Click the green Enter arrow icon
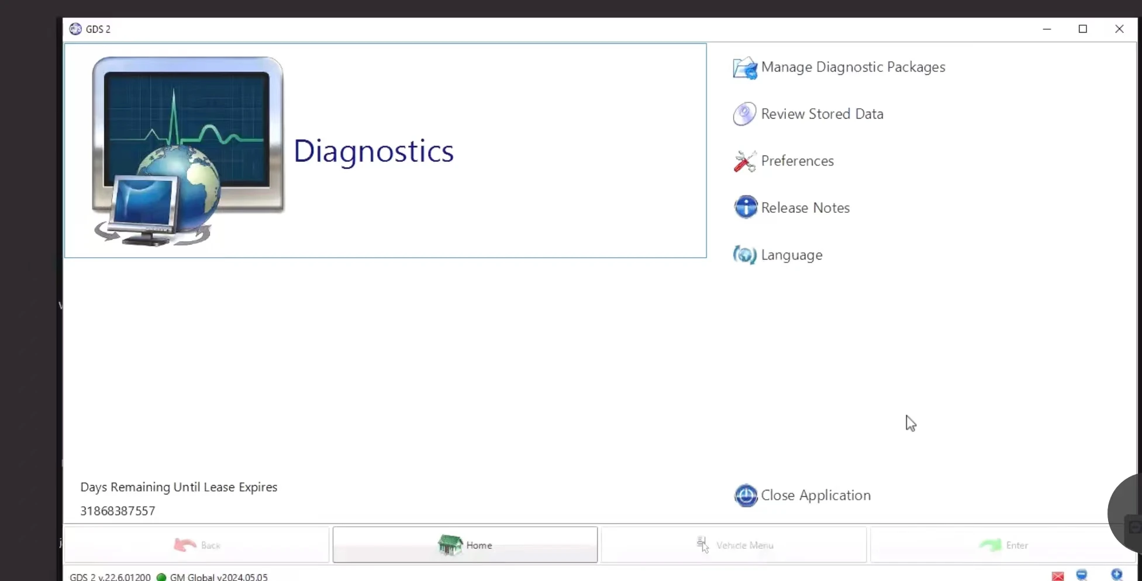Image resolution: width=1142 pixels, height=581 pixels. click(990, 545)
